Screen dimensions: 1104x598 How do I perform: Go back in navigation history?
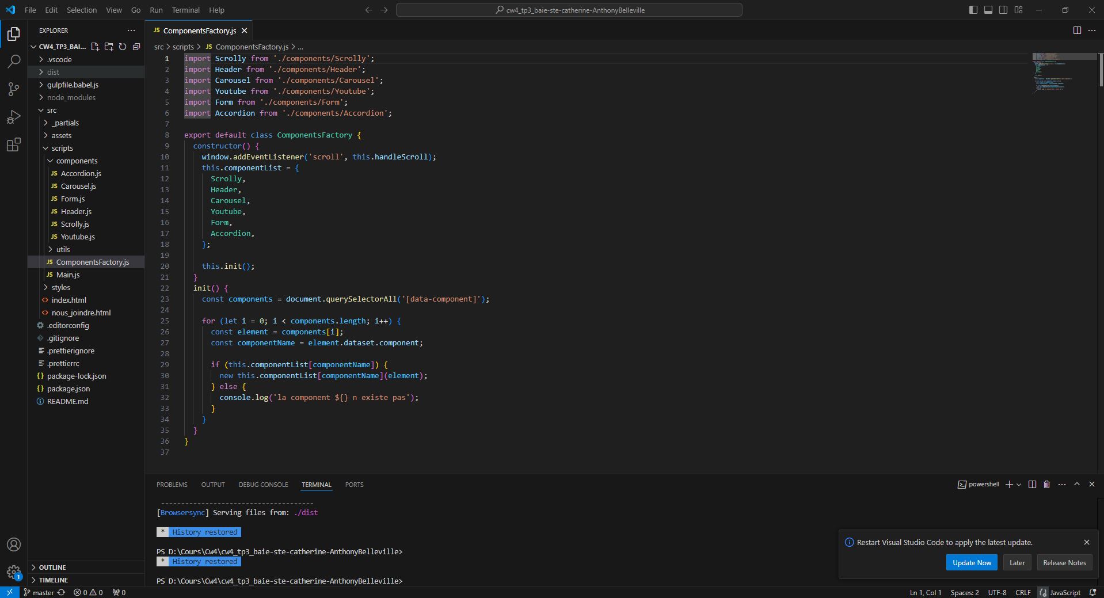tap(369, 10)
